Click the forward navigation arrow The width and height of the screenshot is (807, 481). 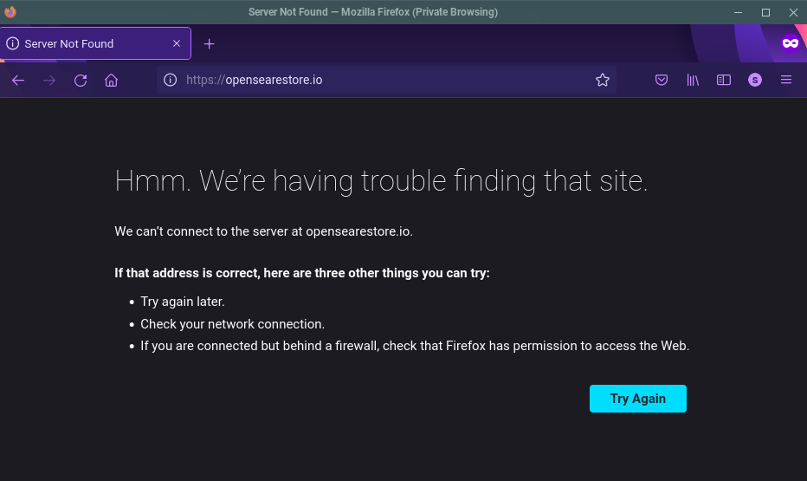49,81
